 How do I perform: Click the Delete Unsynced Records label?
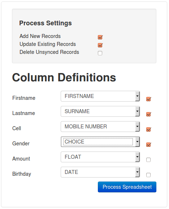pos(49,52)
